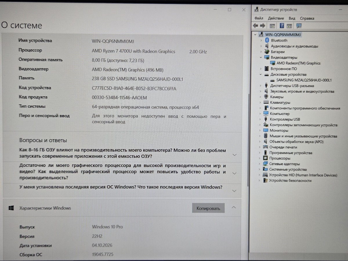Image resolution: width=348 pixels, height=261 pixels.
Task: Click the mouse icon beside Мыши и иные указывающие устройства
Action: pyautogui.click(x=266, y=136)
